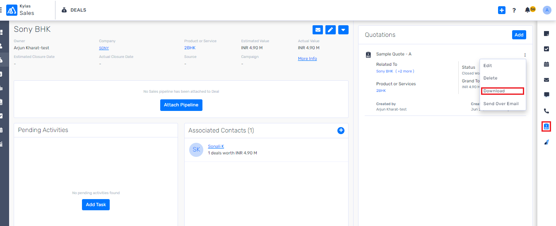Open Contacts person icon in left sidebar
The height and width of the screenshot is (226, 556).
[x=1, y=46]
